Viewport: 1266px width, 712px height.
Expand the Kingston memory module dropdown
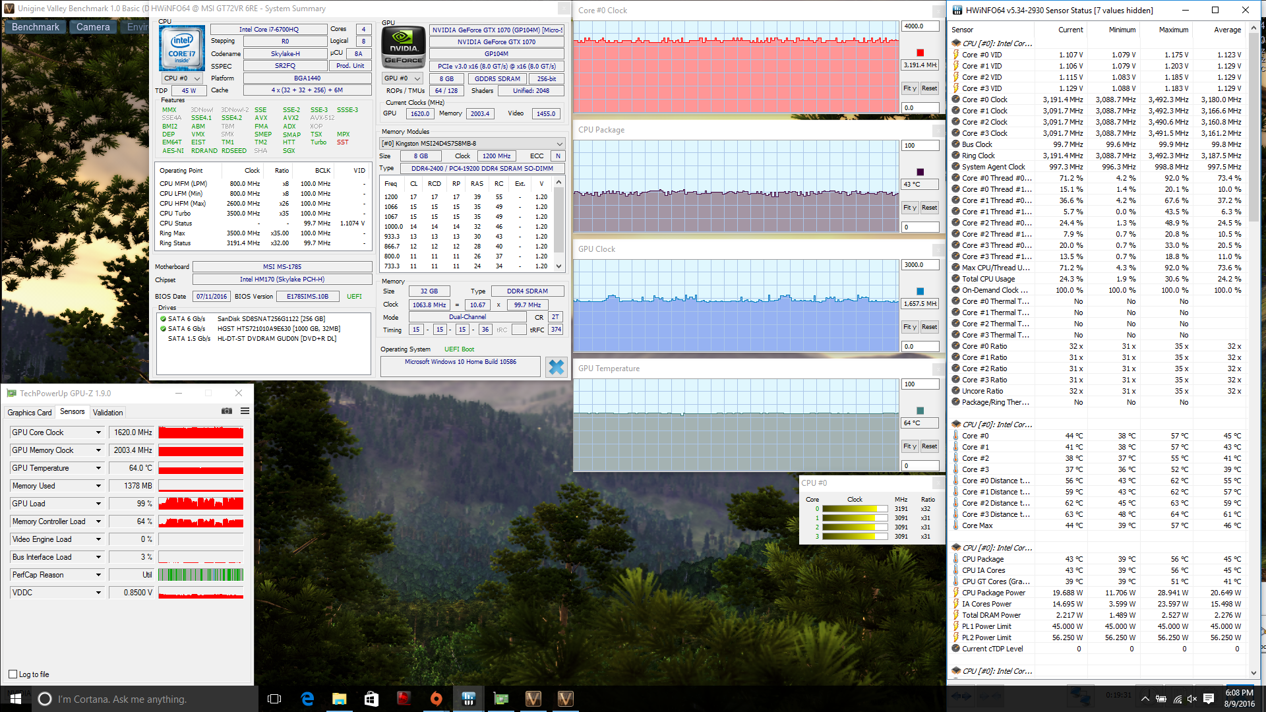point(472,144)
